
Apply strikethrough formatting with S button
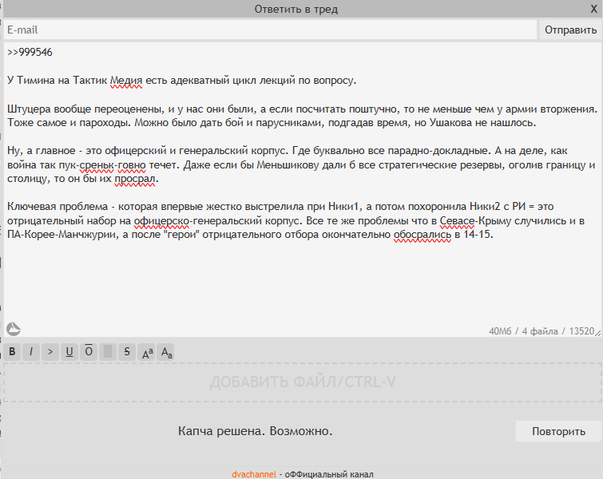[127, 352]
